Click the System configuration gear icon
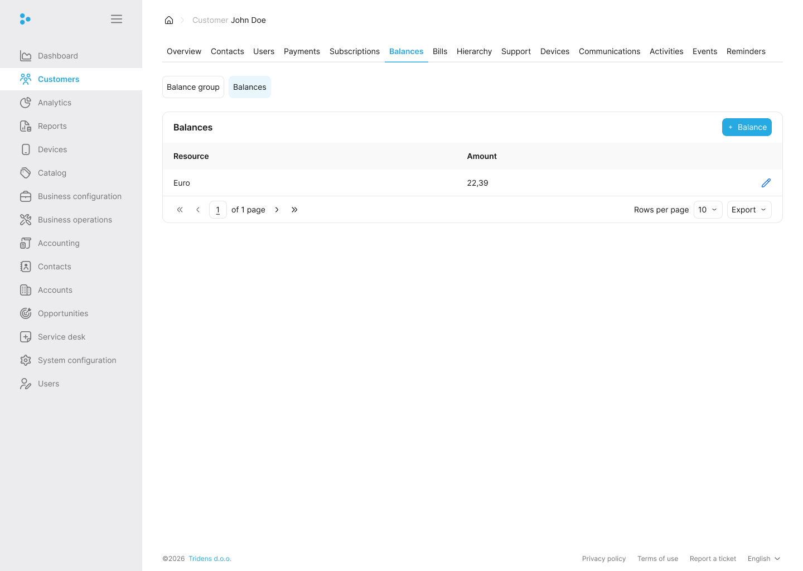This screenshot has width=803, height=571. pyautogui.click(x=26, y=360)
